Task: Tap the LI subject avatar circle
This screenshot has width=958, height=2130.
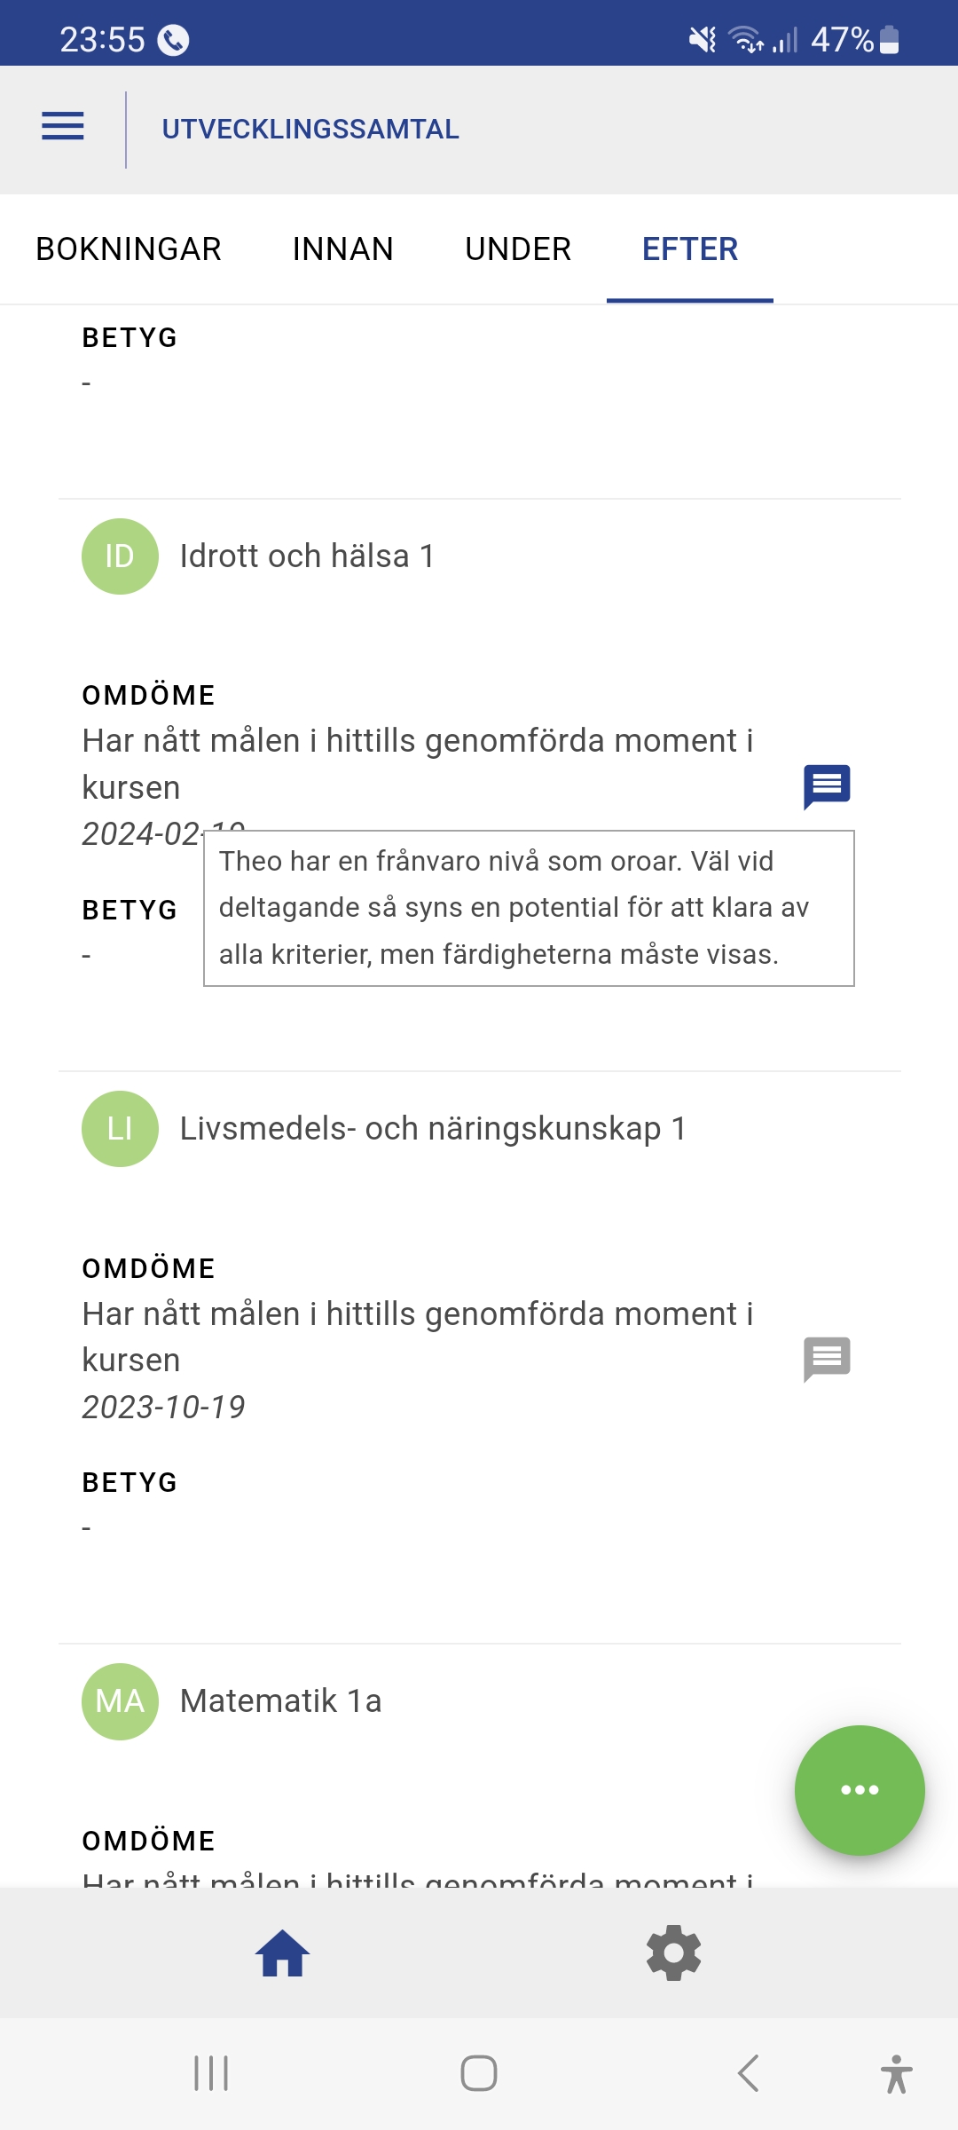Action: tap(120, 1129)
